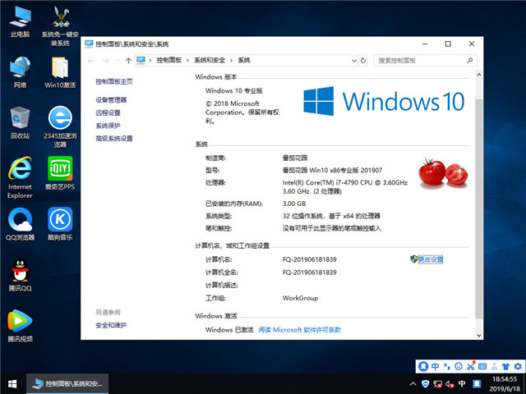Click the 系统和安全 breadcrumb
Screen dimensions: 526x394
tap(210, 60)
